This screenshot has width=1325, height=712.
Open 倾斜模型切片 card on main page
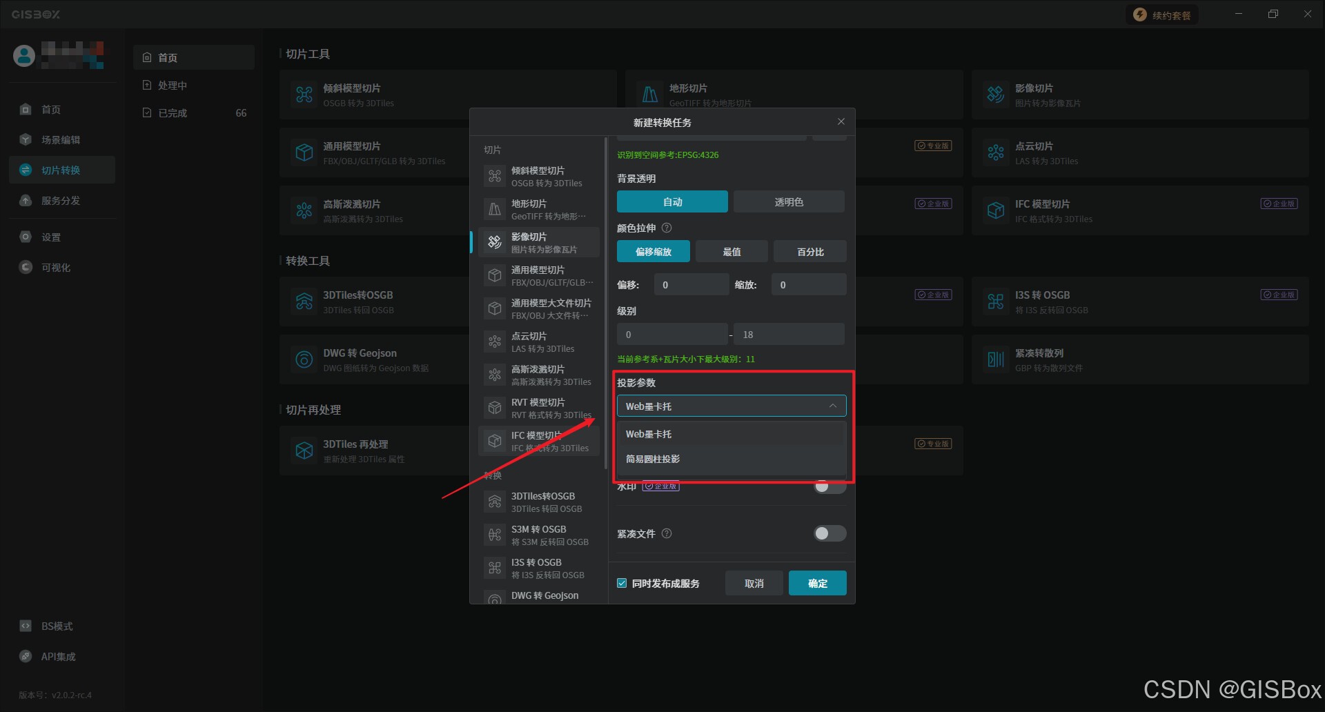[448, 95]
